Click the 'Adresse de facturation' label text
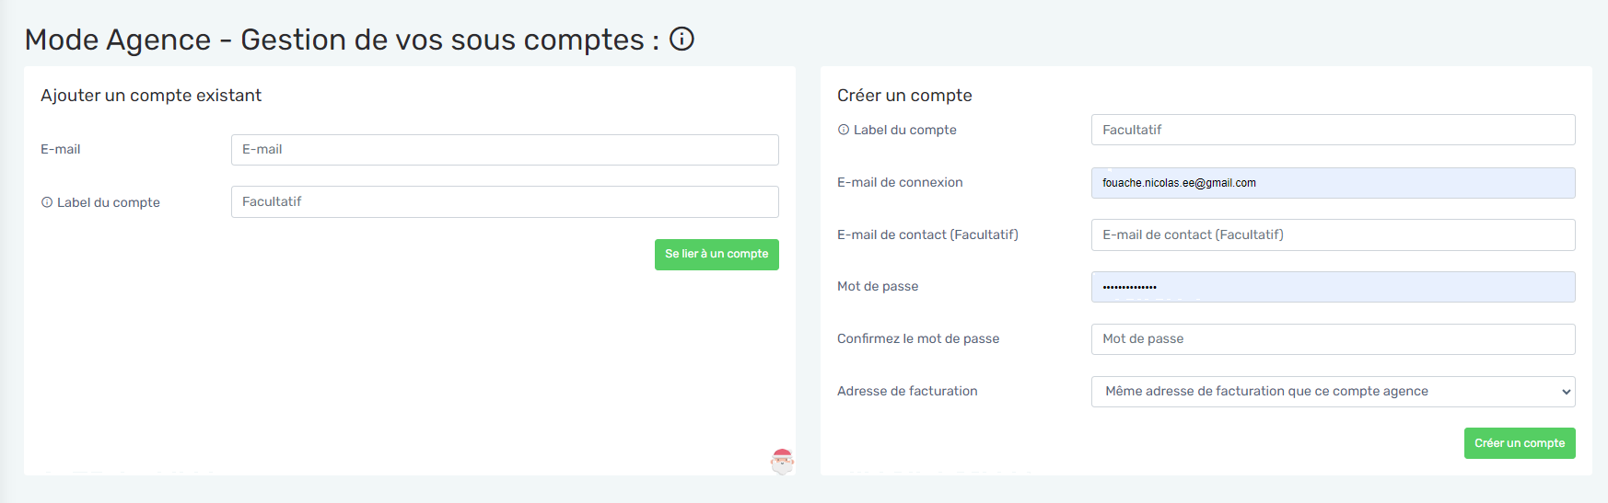This screenshot has width=1608, height=503. click(x=907, y=392)
